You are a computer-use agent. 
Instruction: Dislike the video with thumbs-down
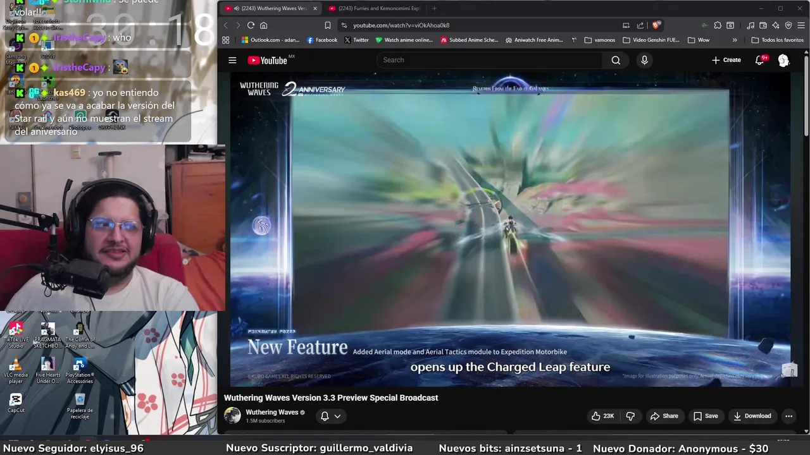(630, 416)
